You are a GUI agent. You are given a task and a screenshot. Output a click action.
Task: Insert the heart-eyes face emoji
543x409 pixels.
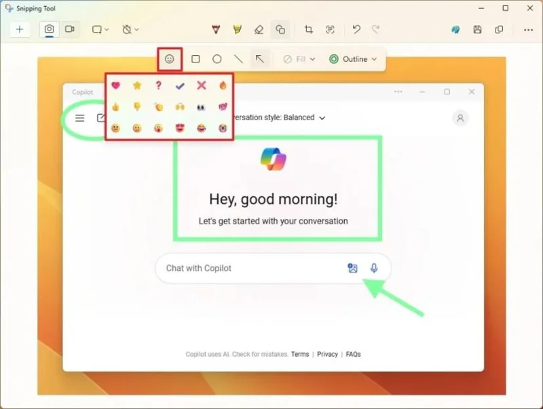tap(180, 128)
